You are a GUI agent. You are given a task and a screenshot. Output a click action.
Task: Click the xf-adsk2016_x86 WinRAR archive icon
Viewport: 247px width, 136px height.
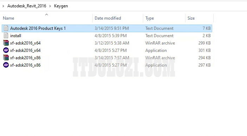pos(6,58)
